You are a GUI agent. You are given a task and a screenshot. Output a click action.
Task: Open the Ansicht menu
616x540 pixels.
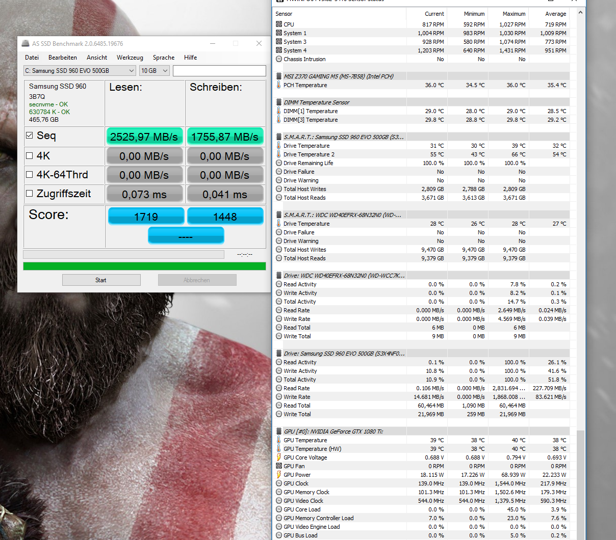tap(97, 58)
